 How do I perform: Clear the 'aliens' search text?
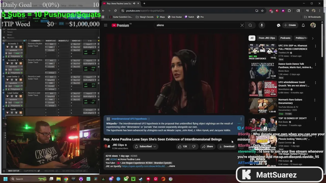(242, 25)
